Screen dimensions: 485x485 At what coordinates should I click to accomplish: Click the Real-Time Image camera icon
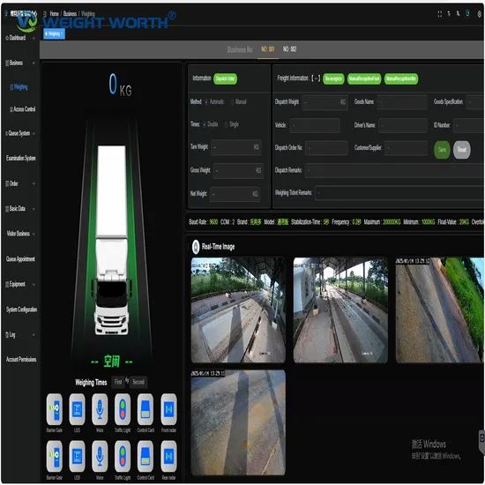click(196, 247)
